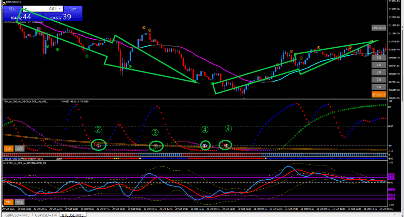The image size is (404, 217).
Task: Toggle the LINE SIGN button
Action: point(378,28)
